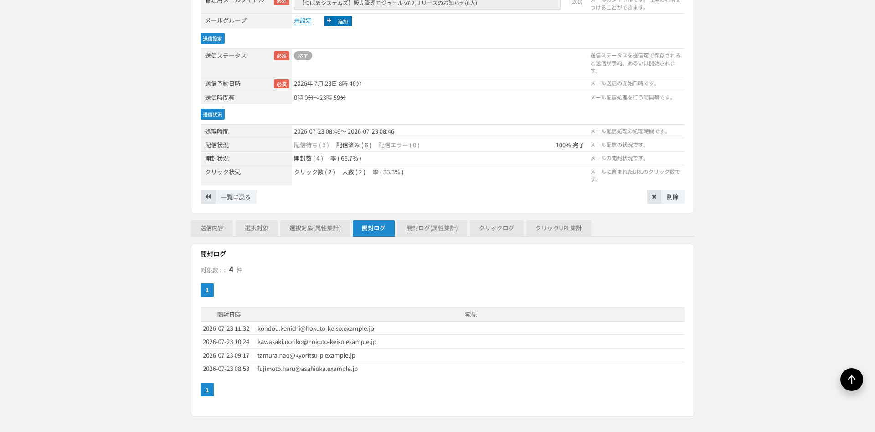Image resolution: width=875 pixels, height=432 pixels.
Task: Select the 開封ログ tab
Action: (374, 228)
